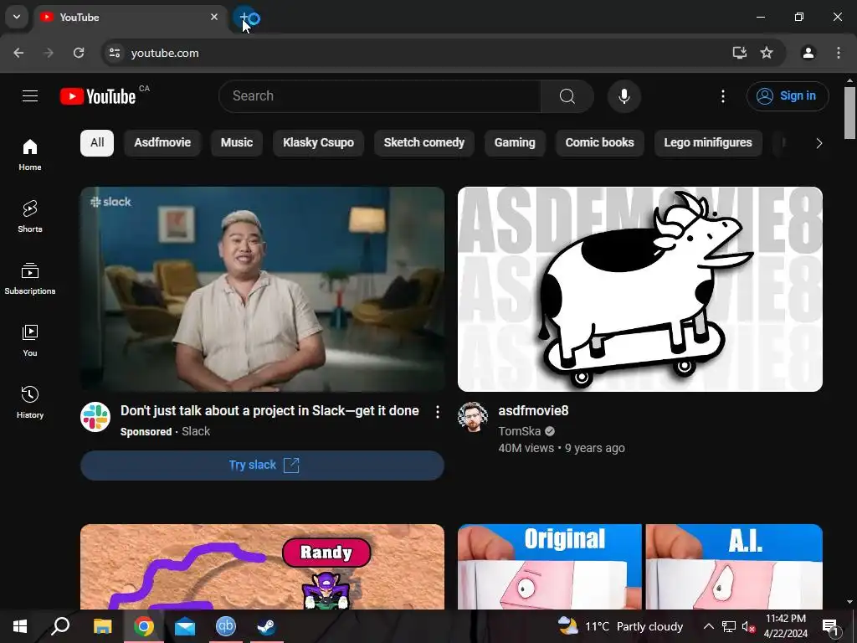Image resolution: width=857 pixels, height=643 pixels.
Task: Click the muted volume tray icon
Action: (x=748, y=626)
